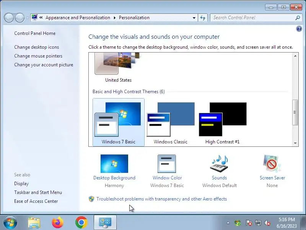Select the High Contrast #1 theme
This screenshot has height=230, width=306.
click(223, 122)
